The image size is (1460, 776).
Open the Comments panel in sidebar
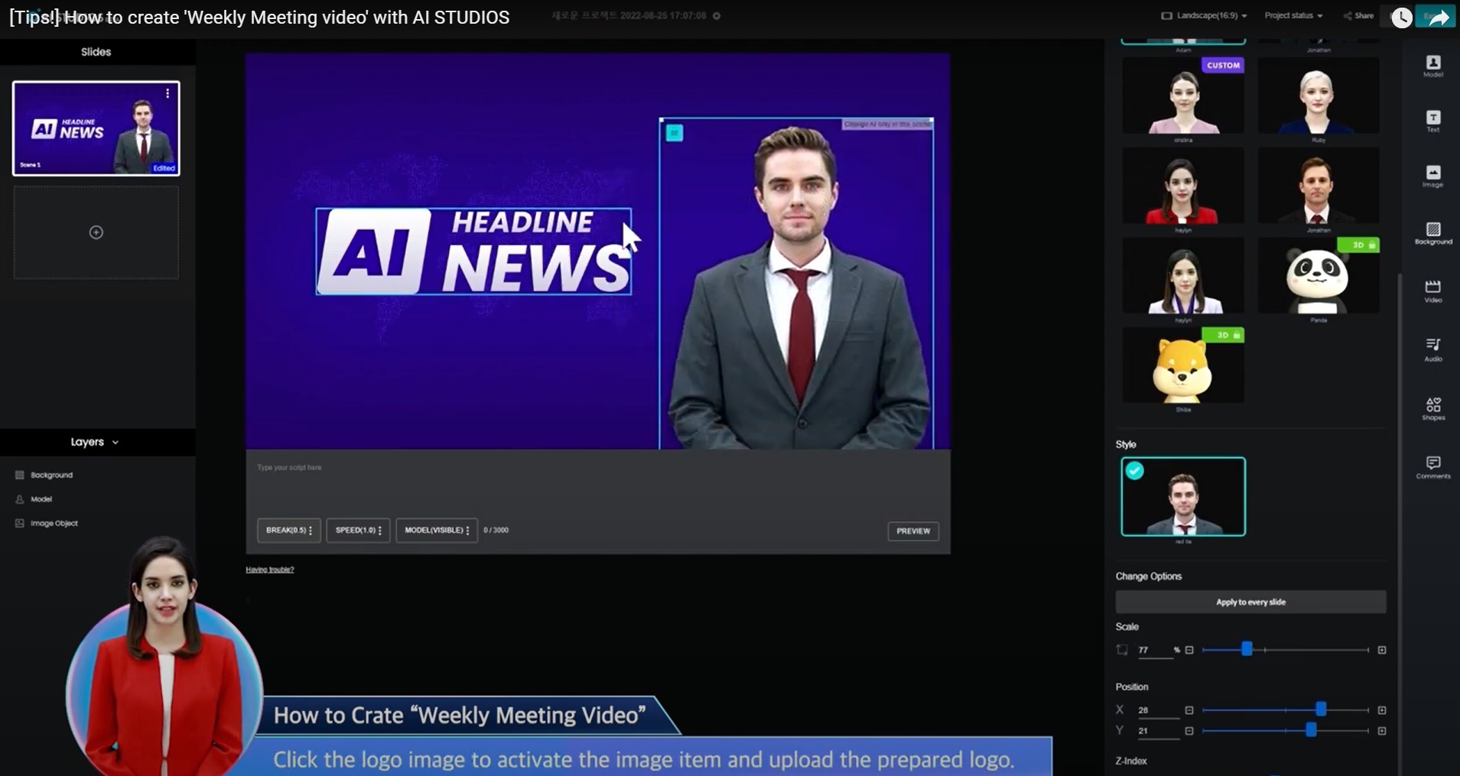pos(1432,467)
